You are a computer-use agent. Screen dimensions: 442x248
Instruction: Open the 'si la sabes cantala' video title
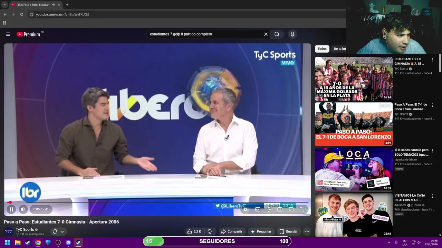(411, 152)
